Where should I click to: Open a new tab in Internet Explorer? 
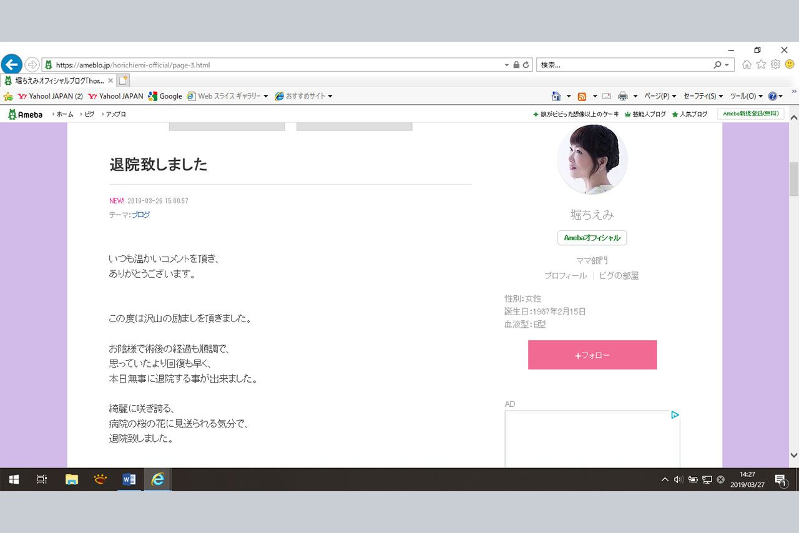pyautogui.click(x=122, y=80)
